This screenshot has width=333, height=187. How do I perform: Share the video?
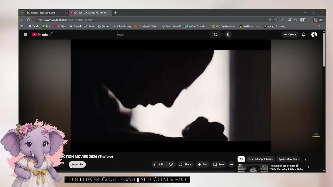click(x=185, y=164)
